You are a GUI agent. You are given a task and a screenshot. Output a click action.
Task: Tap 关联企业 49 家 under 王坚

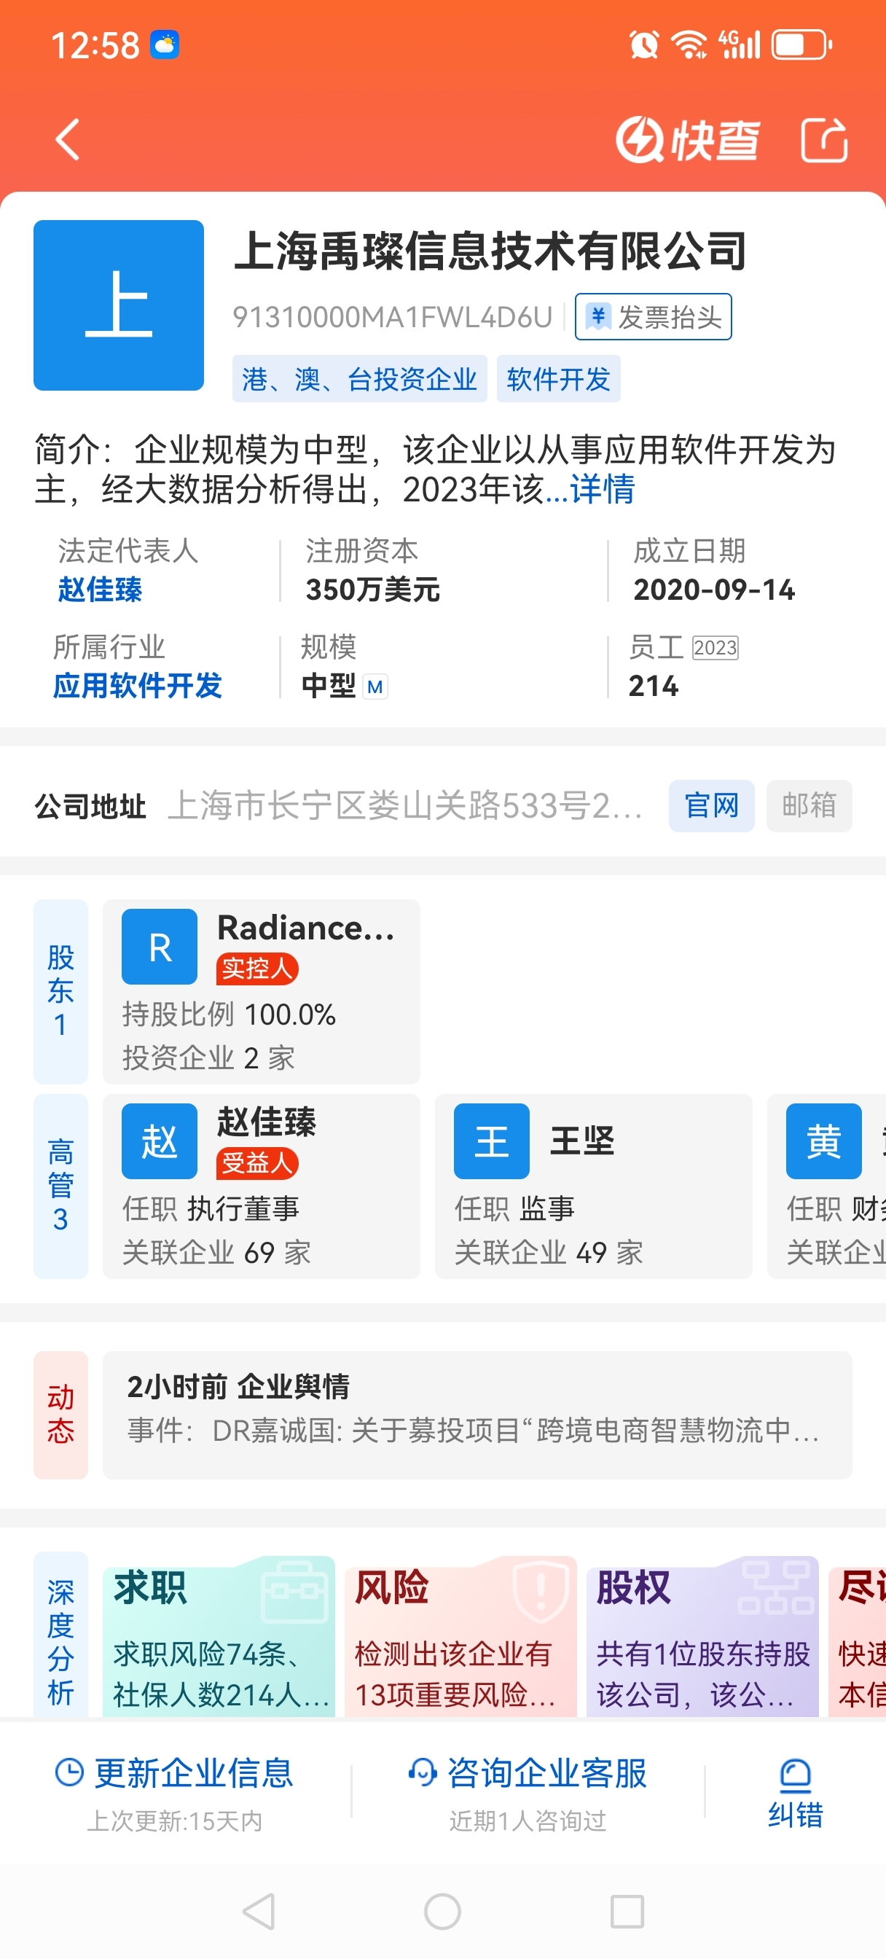coord(549,1252)
